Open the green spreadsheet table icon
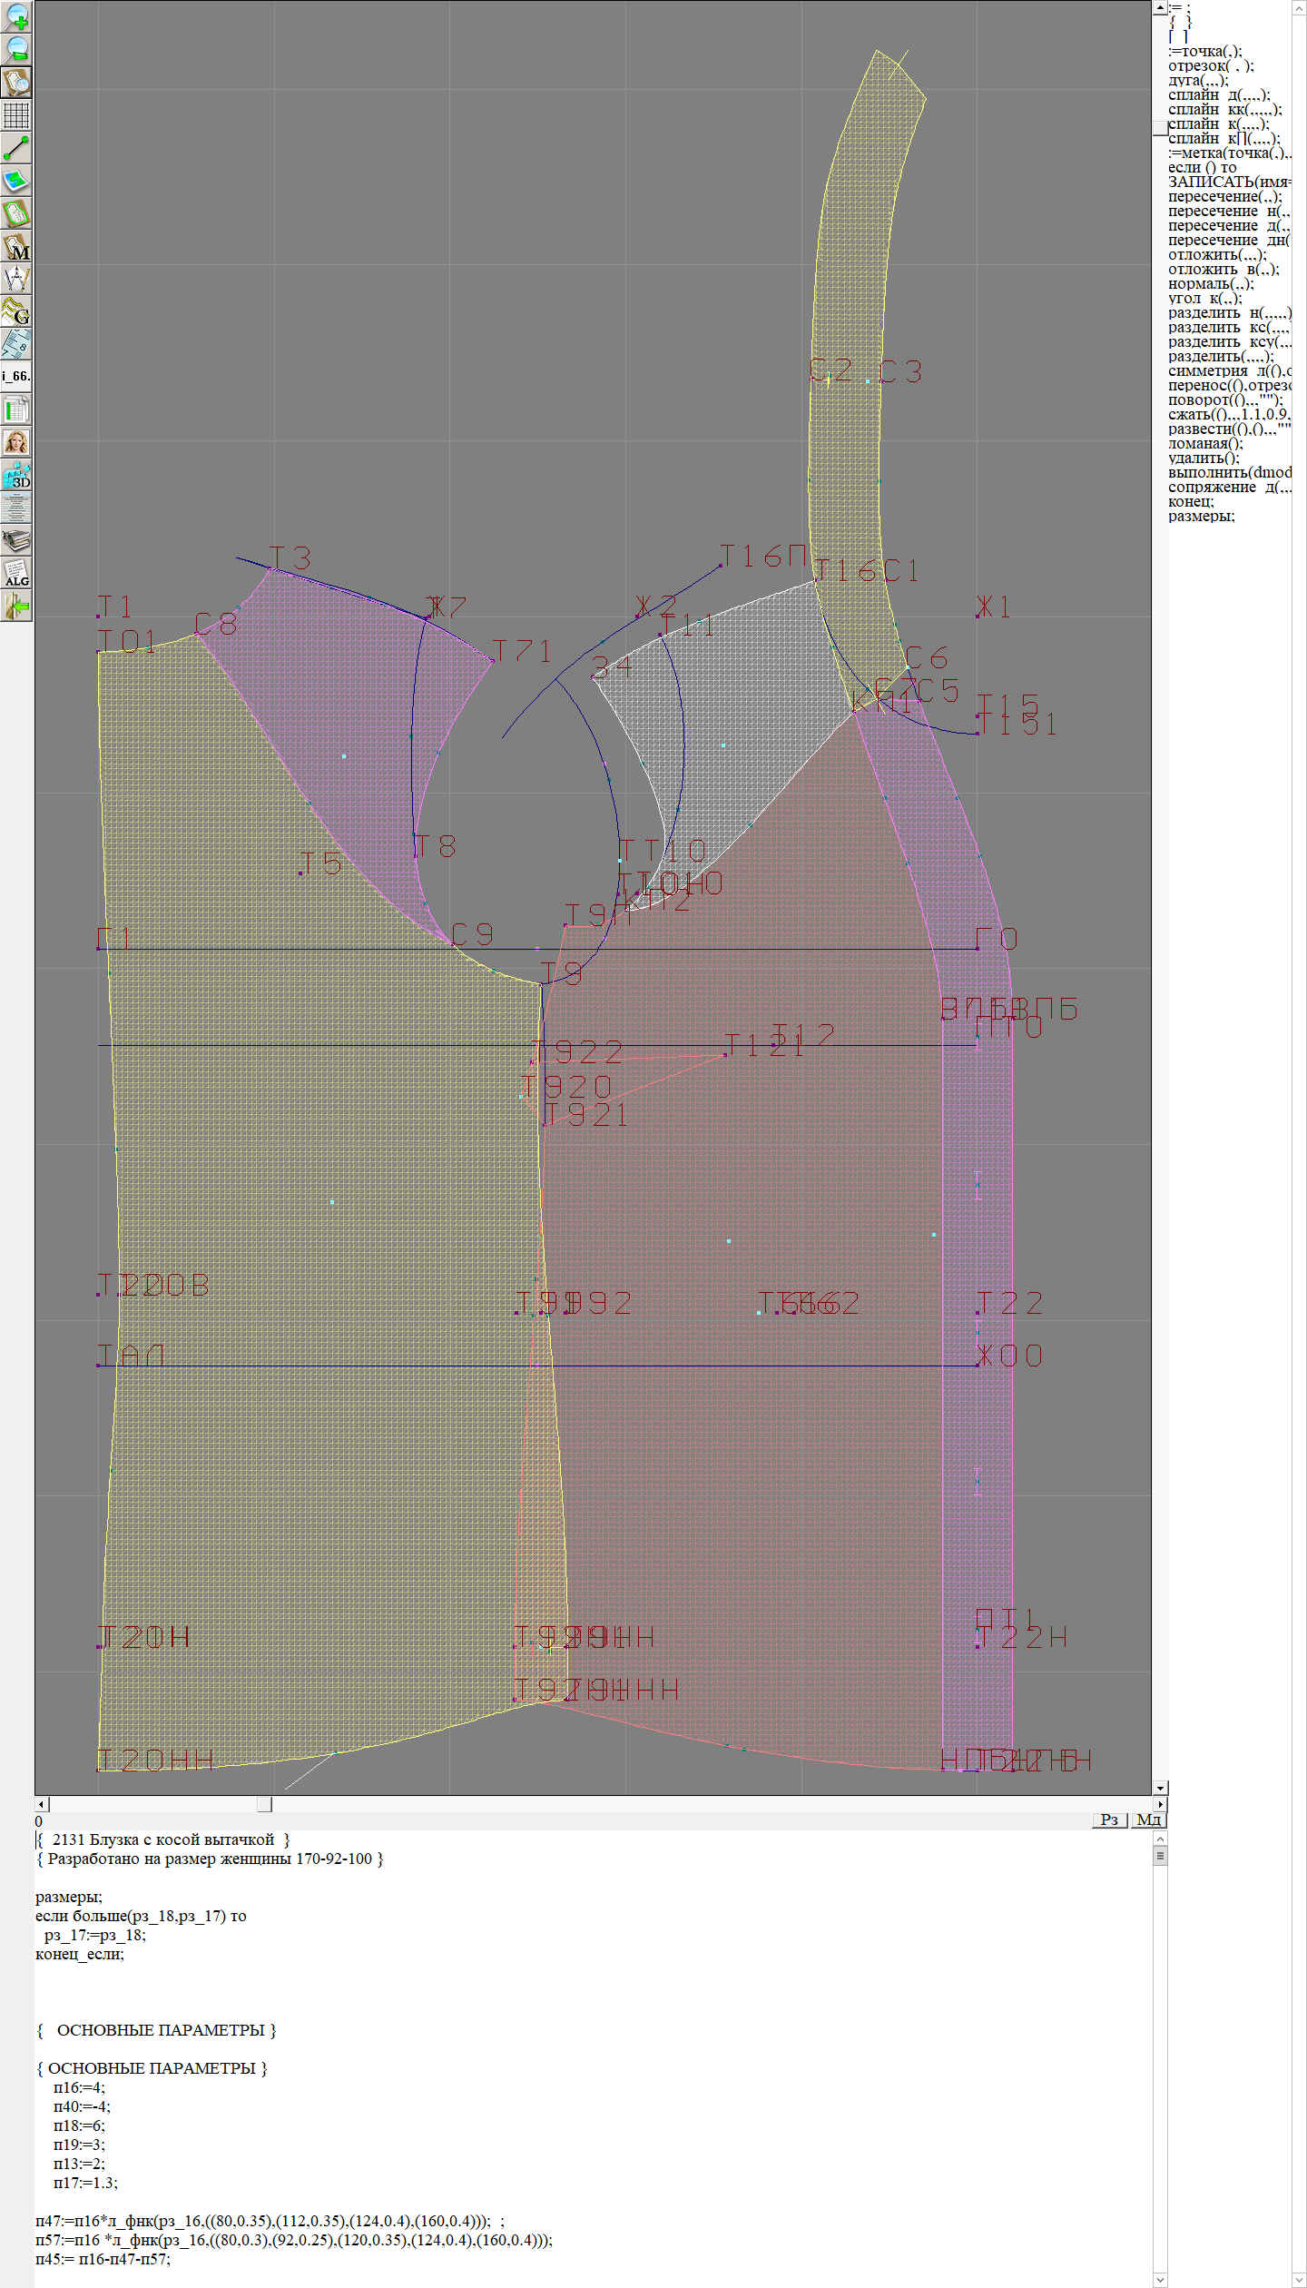1307x2288 pixels. click(x=16, y=409)
